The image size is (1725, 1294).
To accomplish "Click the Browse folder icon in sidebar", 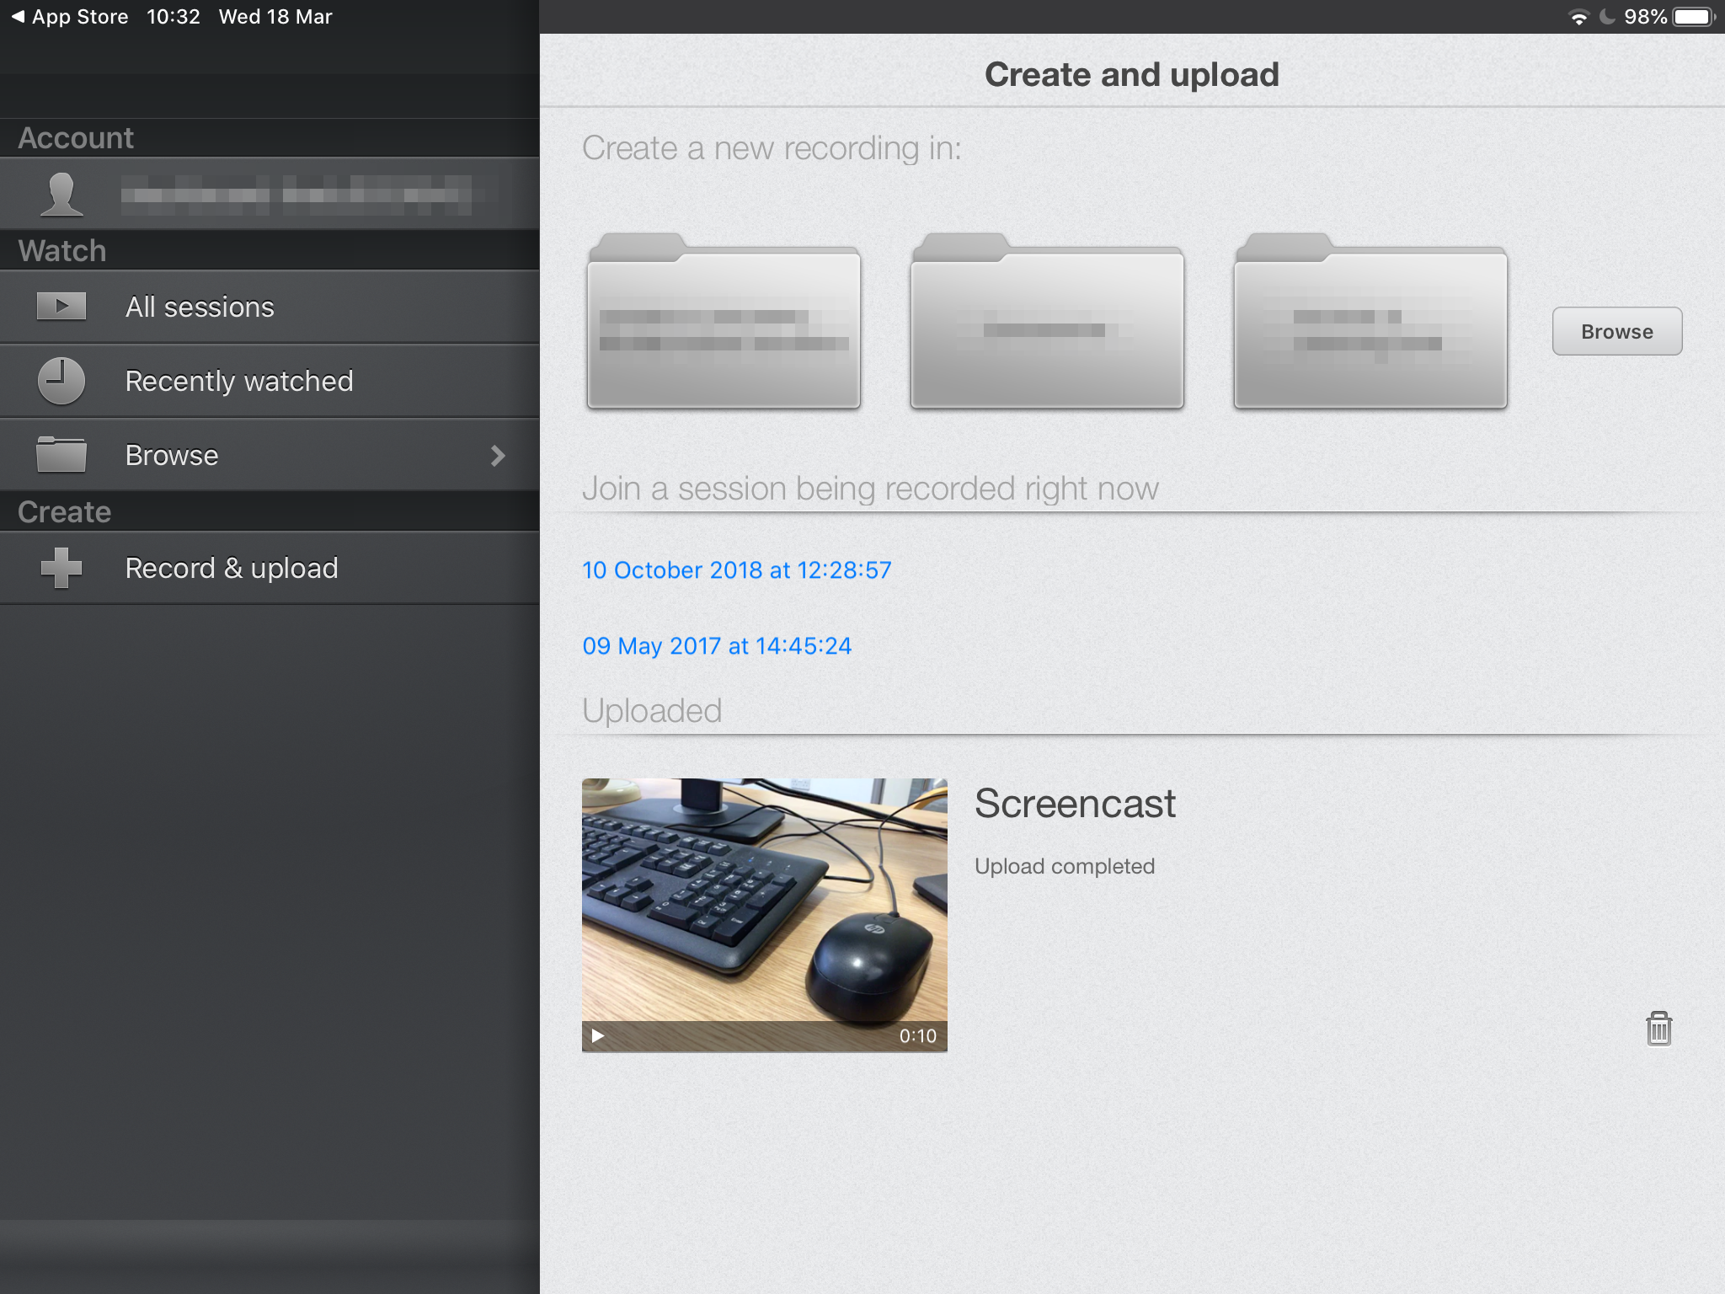I will [x=60, y=455].
